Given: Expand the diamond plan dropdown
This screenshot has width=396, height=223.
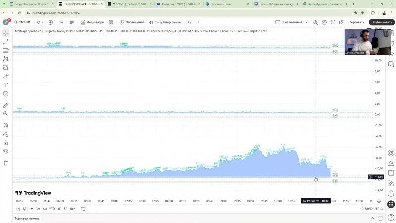Looking at the screenshot, I should pos(40,22).
